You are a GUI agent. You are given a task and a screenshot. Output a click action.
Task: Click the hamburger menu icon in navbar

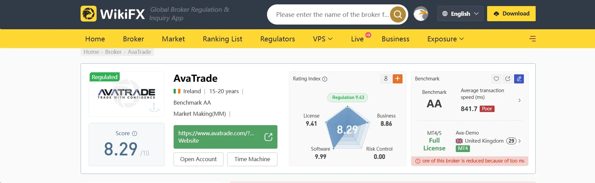(532, 39)
